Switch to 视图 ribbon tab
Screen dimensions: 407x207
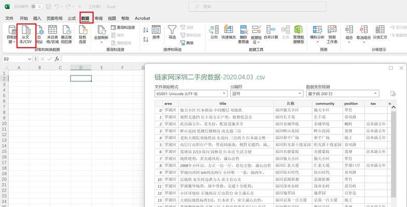click(x=112, y=19)
